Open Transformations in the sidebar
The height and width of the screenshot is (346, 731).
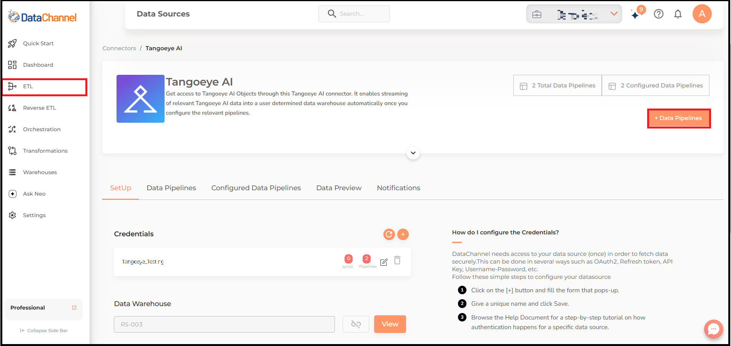click(x=45, y=151)
